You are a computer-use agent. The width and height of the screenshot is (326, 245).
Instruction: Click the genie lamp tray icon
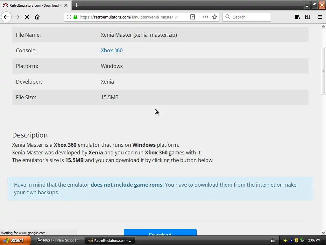tap(285, 241)
